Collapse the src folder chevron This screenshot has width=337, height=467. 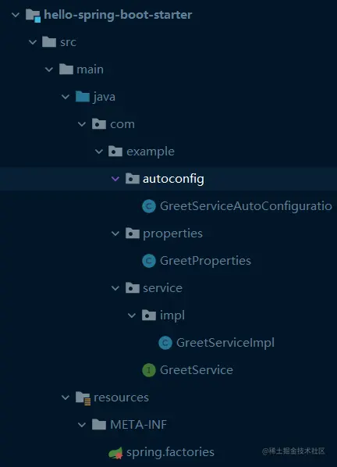[x=33, y=42]
